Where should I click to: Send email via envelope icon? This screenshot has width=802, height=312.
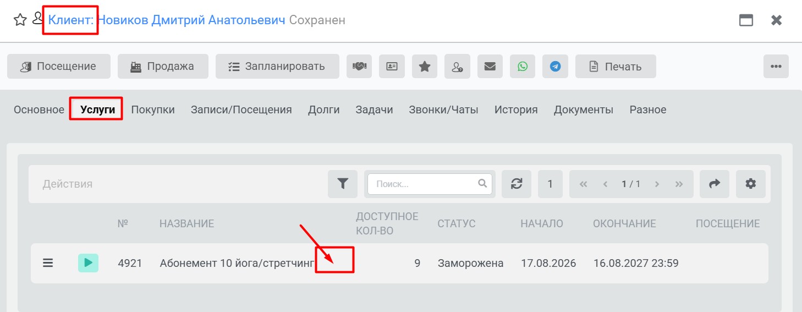pos(490,67)
